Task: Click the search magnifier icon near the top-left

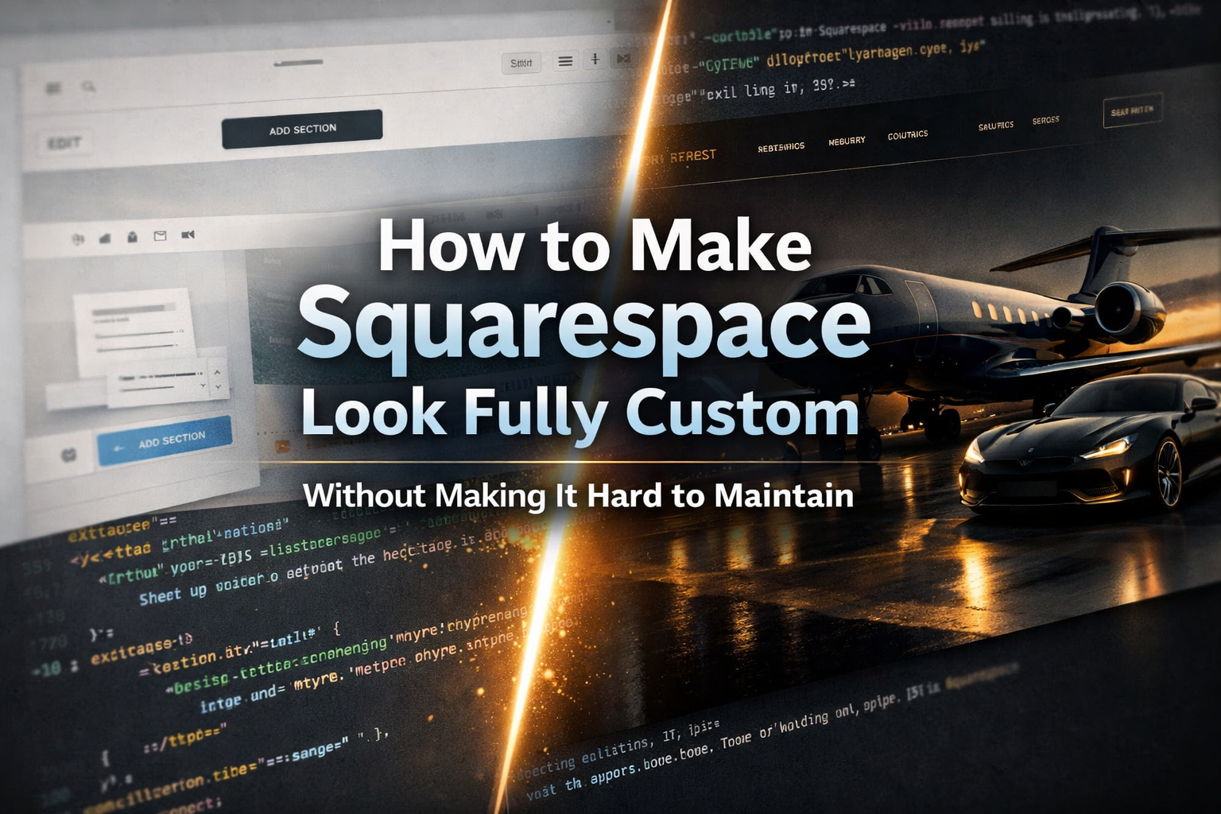Action: point(88,87)
